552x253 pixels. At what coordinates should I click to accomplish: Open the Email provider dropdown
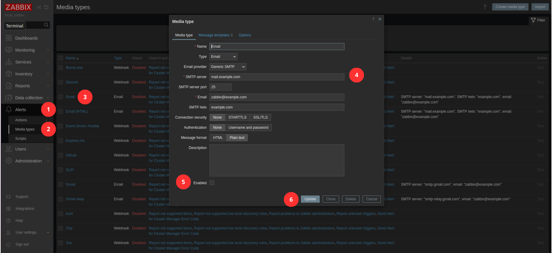pos(228,67)
